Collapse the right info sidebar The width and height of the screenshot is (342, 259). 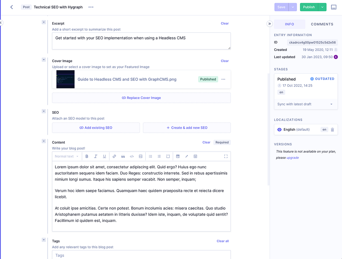[269, 24]
